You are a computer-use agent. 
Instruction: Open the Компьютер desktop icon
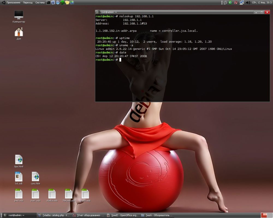19,17
